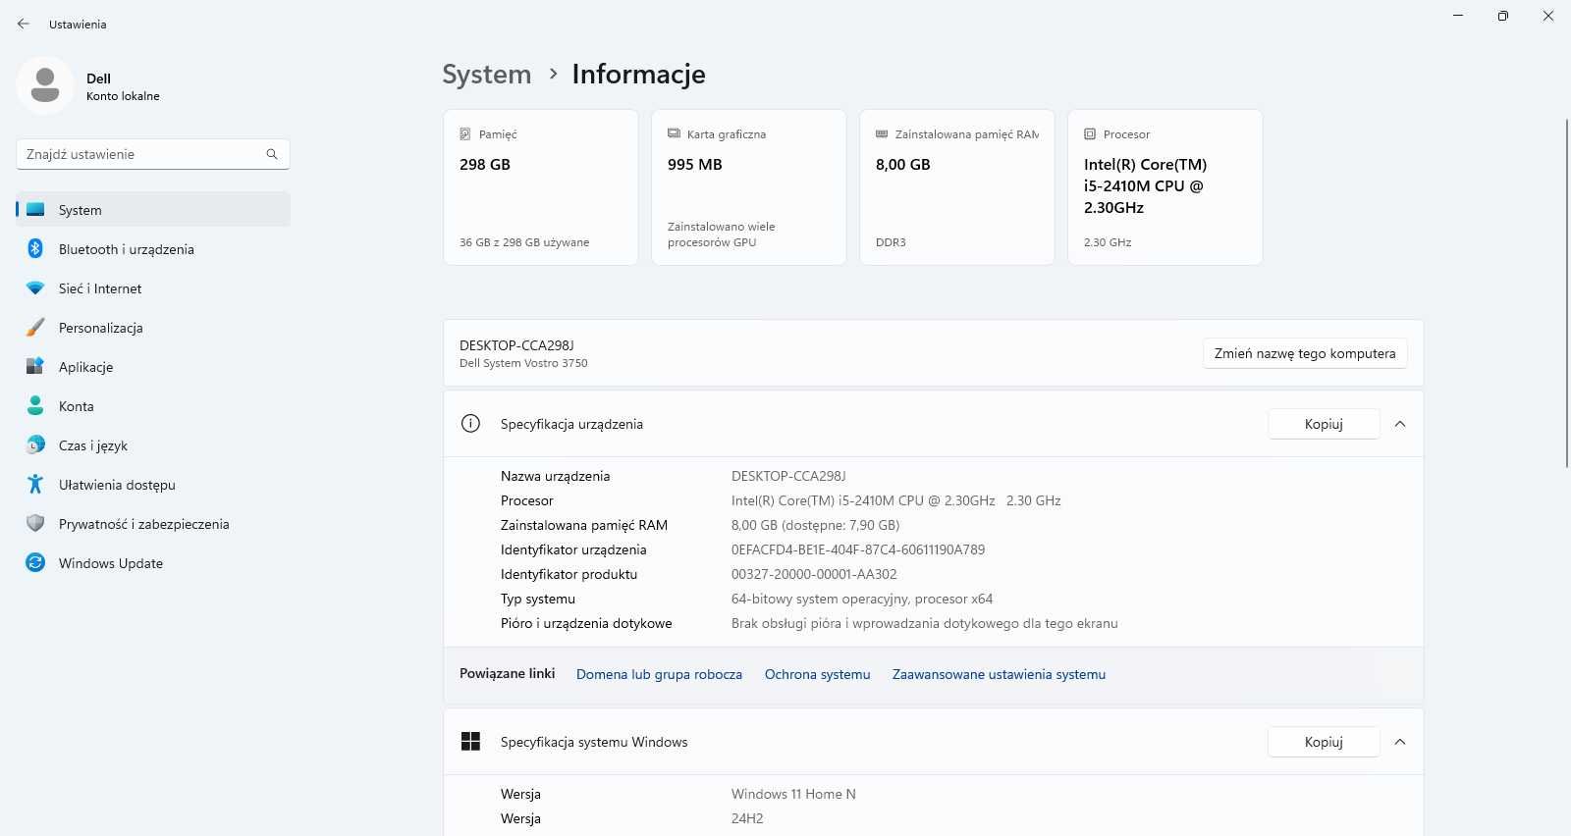Select Czas i język in the sidebar
Viewport: 1571px width, 836px height.
pos(153,445)
